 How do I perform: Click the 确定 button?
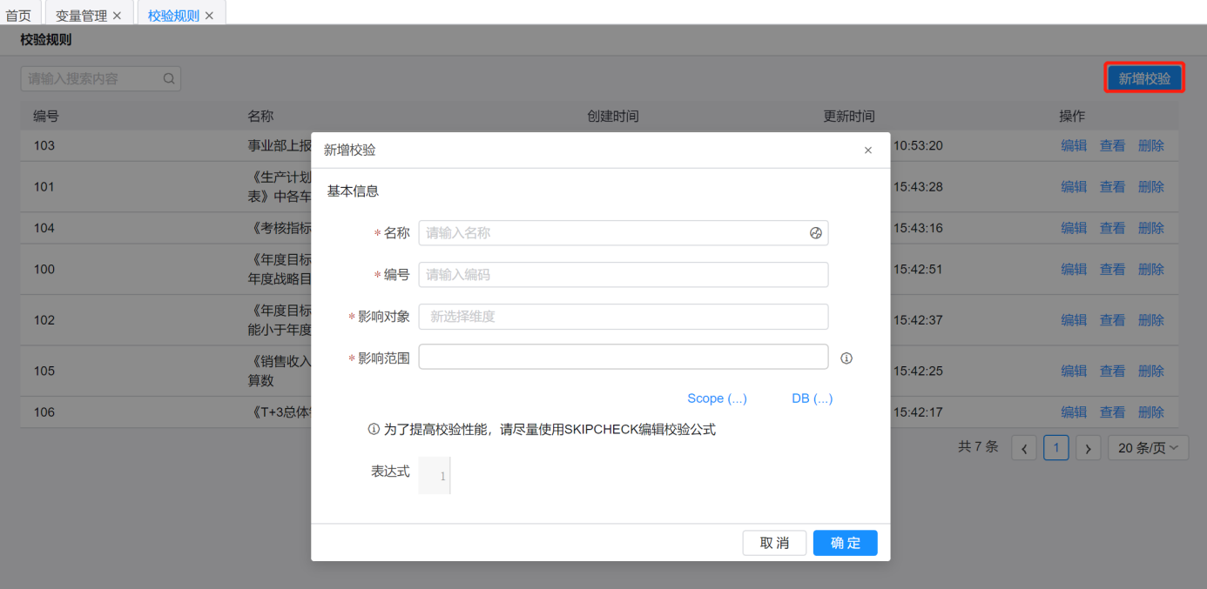coord(845,543)
